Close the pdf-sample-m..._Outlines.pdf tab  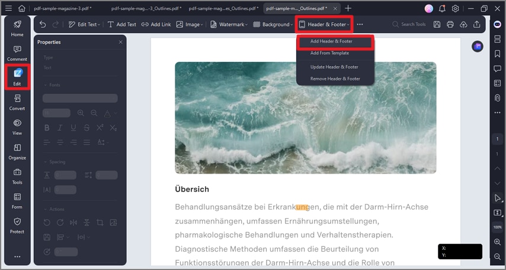tap(335, 8)
